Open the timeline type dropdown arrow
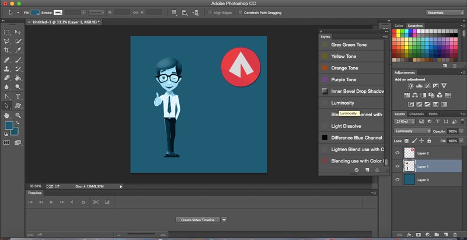 click(x=224, y=220)
